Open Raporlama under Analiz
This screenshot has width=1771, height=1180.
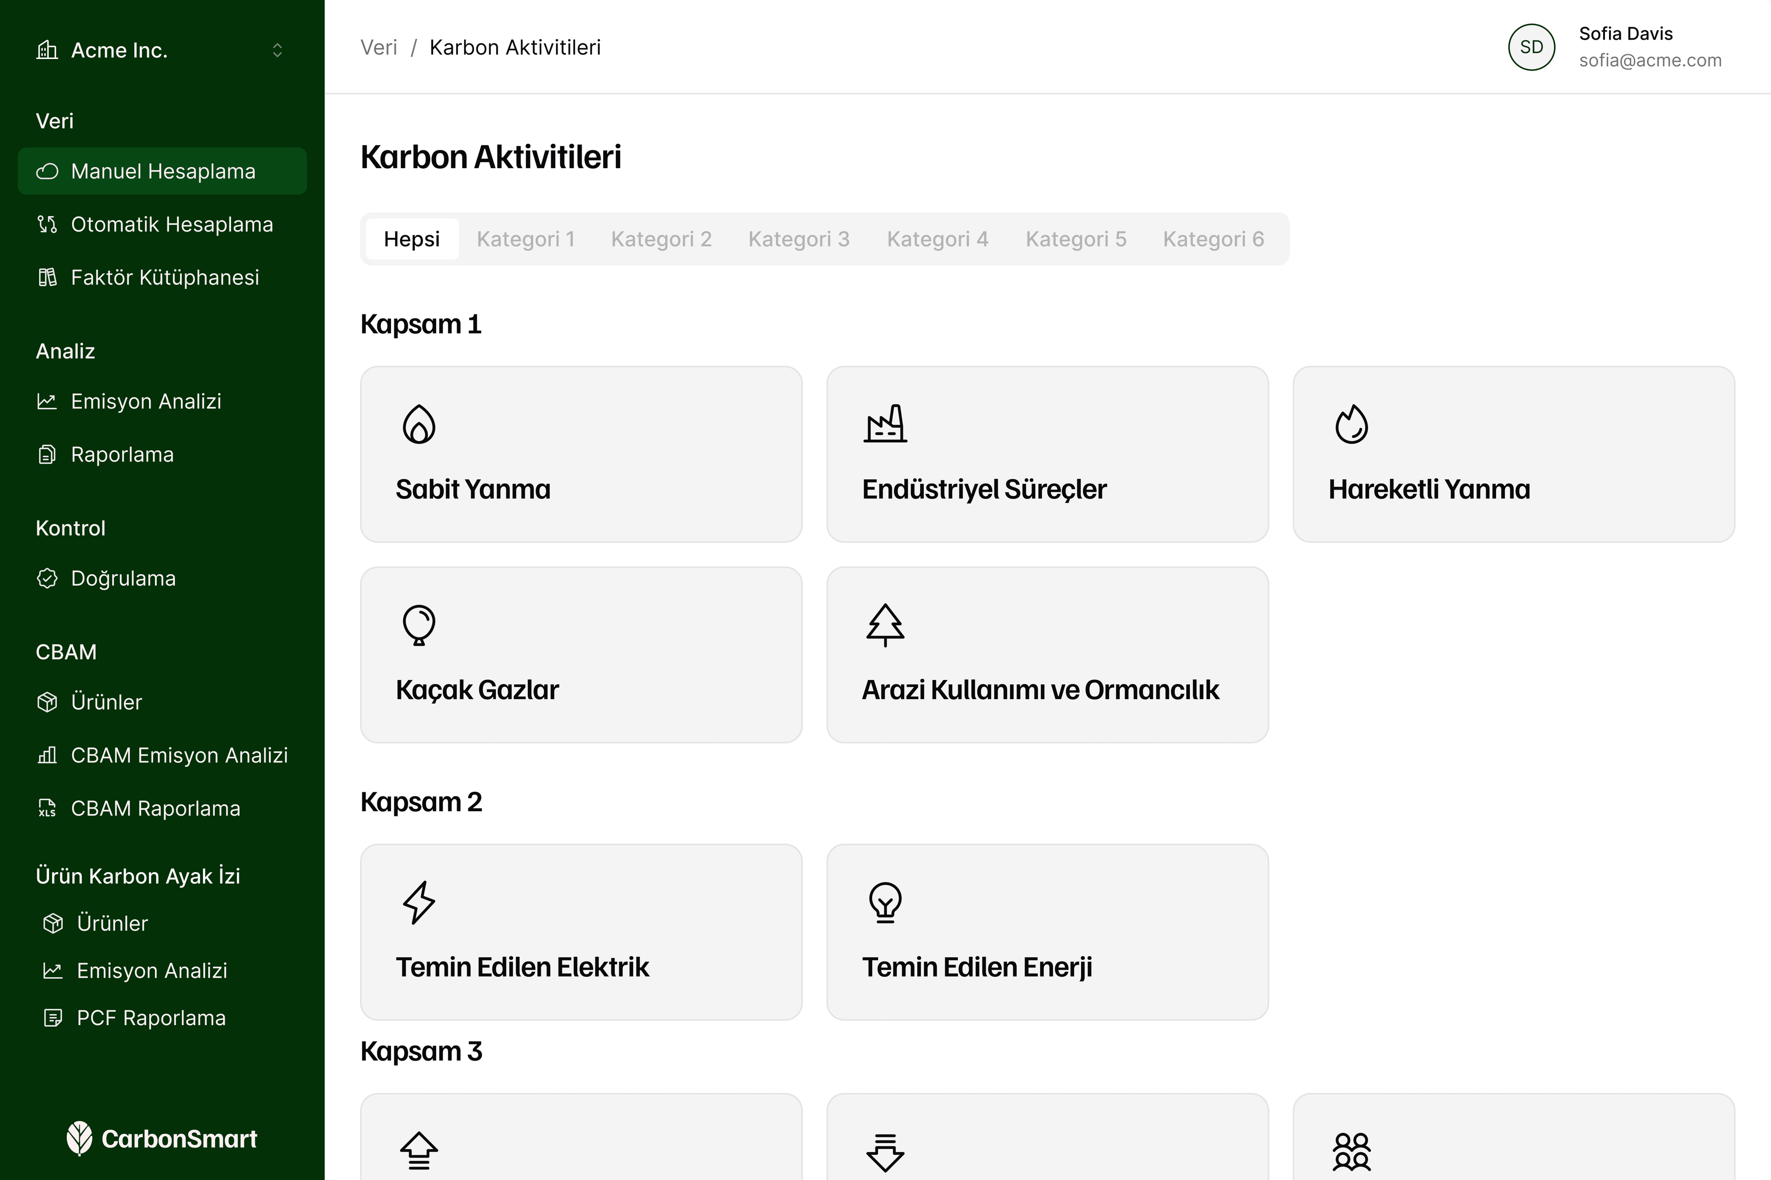point(163,454)
